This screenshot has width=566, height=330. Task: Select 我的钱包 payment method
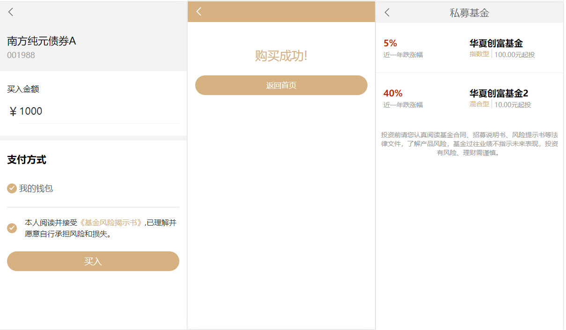(30, 189)
